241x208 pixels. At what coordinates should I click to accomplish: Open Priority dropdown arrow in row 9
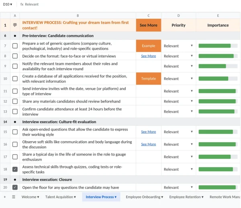tap(192, 66)
